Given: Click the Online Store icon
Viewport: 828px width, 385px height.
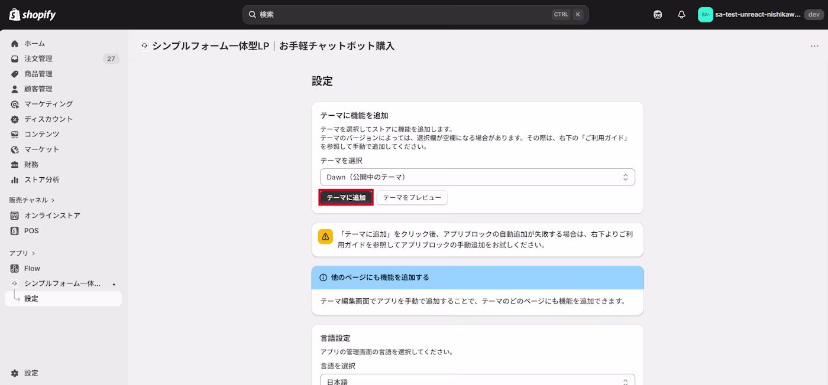Looking at the screenshot, I should click(x=15, y=216).
